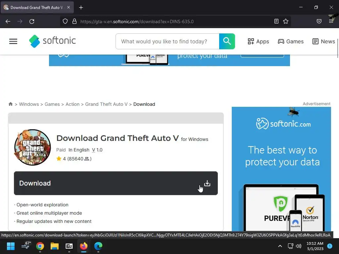Go to the Action breadcrumb link
Viewport: 339px width, 254px height.
(x=73, y=104)
